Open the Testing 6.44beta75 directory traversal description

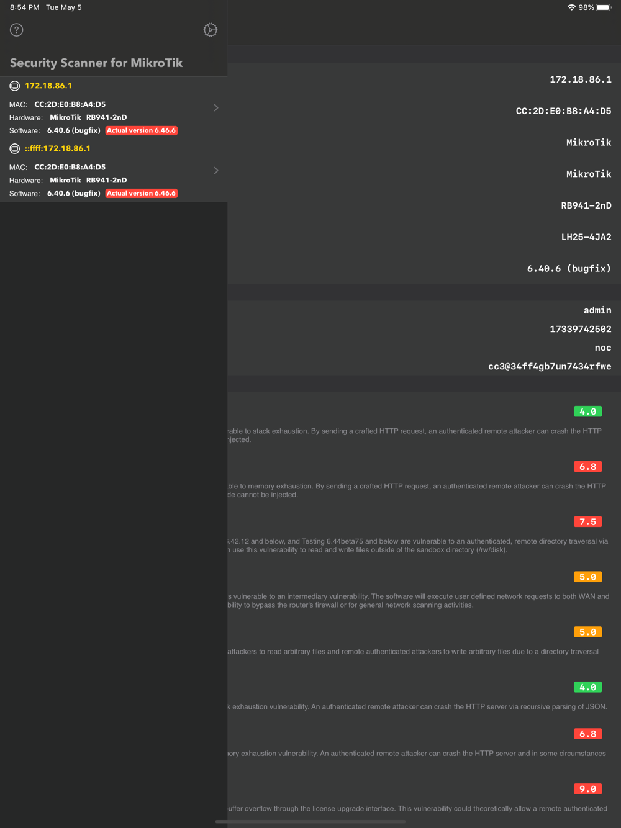pos(418,546)
